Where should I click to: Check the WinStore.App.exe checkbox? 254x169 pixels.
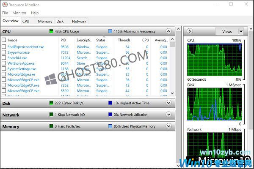(x=4, y=63)
